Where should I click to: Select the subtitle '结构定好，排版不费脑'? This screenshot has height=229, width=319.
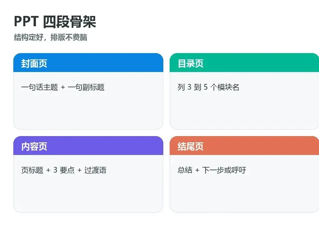[x=51, y=38]
